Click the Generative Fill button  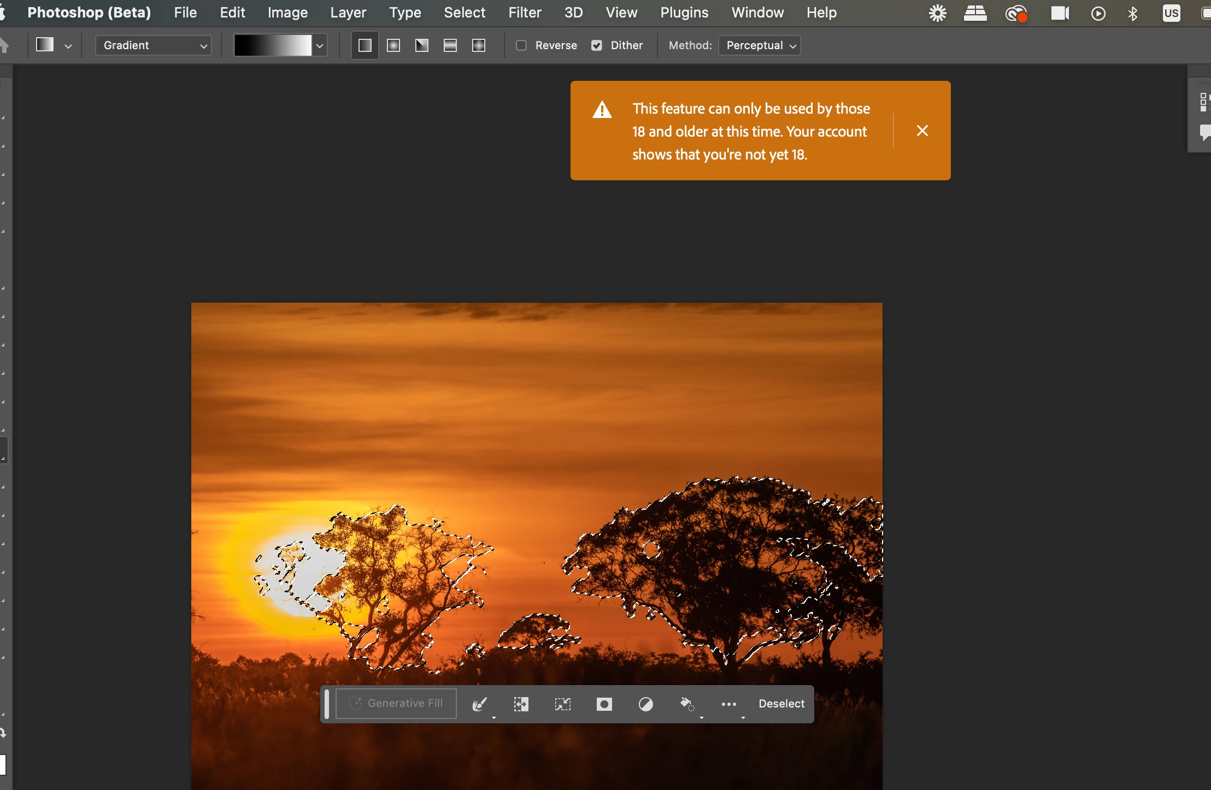coord(396,703)
